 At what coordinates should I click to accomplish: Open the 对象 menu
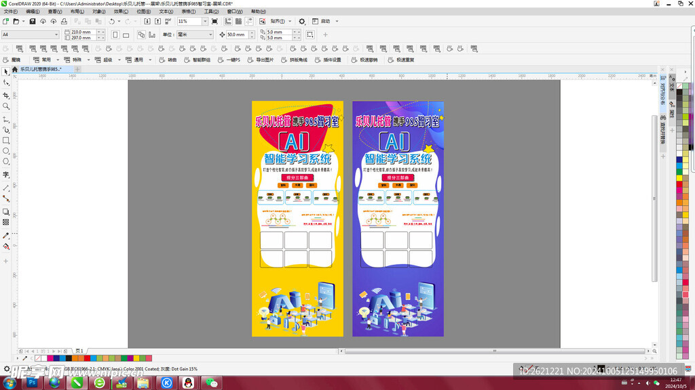click(99, 12)
